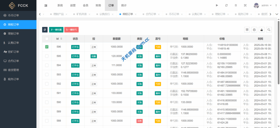Switch to the 理财产品 tab

(x=59, y=14)
